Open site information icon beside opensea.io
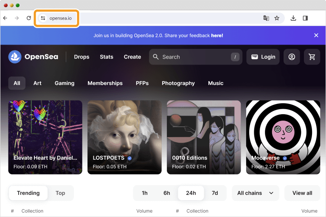This screenshot has height=217, width=326. pos(43,18)
